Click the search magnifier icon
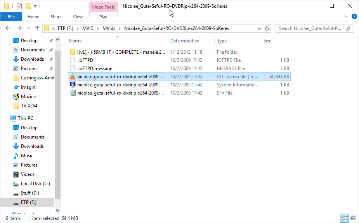The image size is (359, 223). (348, 28)
